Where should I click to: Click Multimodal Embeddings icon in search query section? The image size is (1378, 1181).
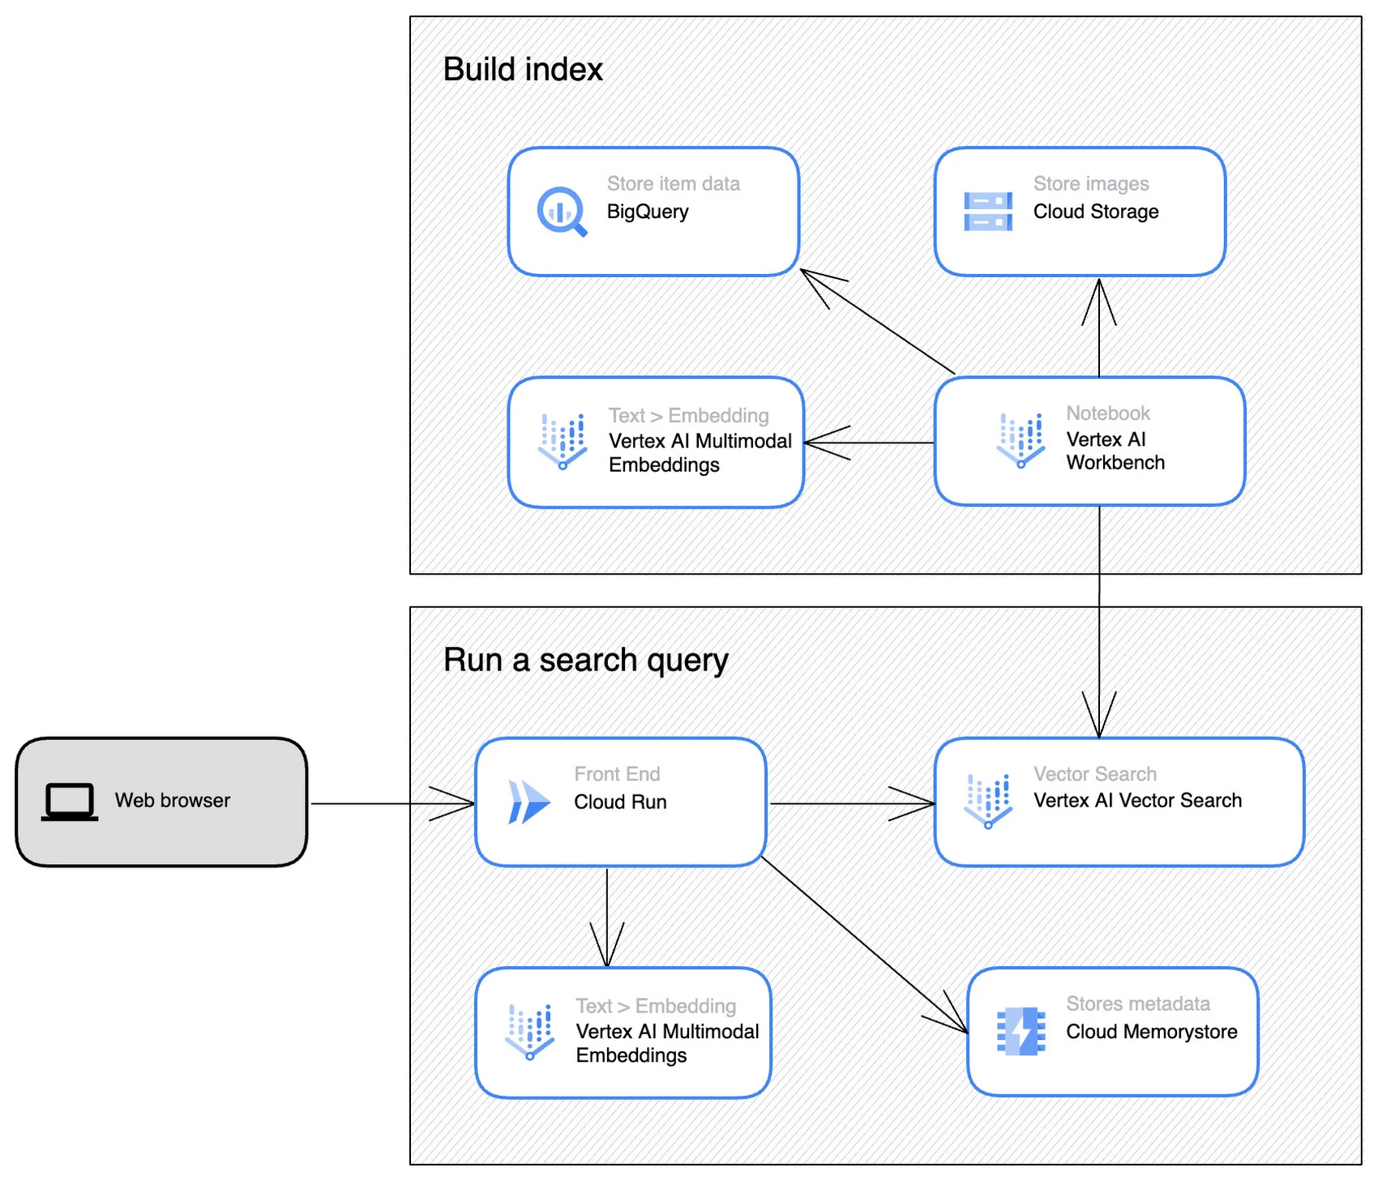tap(529, 1031)
